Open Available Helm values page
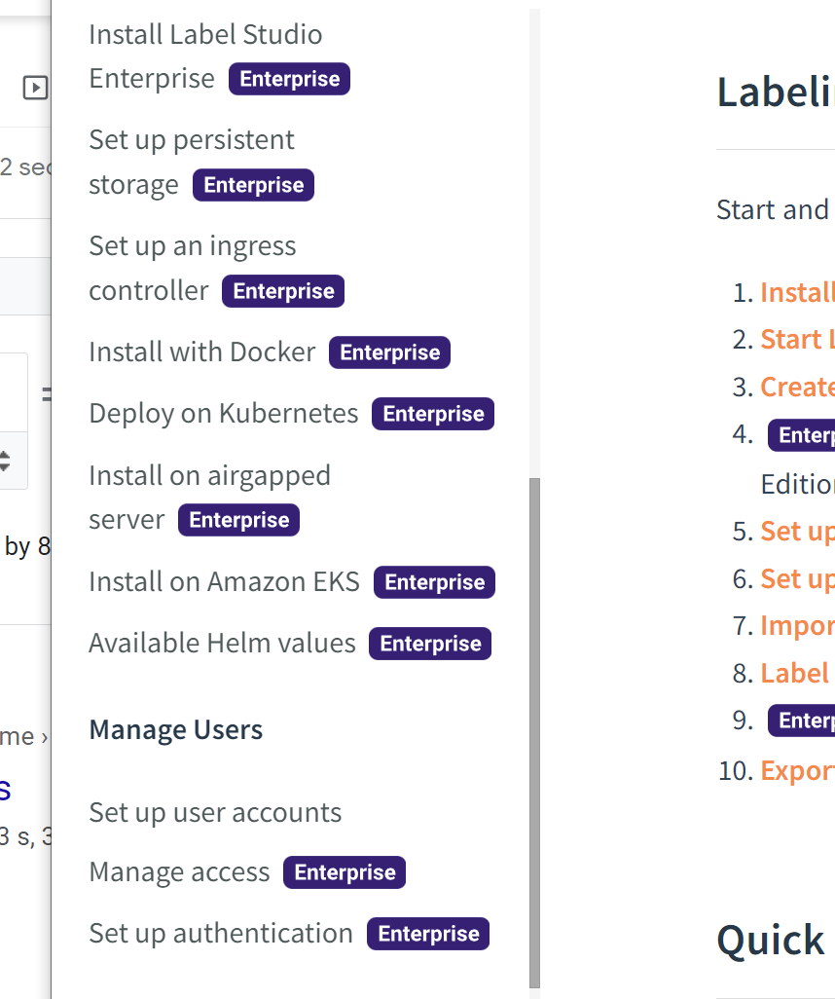The image size is (835, 999). pyautogui.click(x=222, y=644)
